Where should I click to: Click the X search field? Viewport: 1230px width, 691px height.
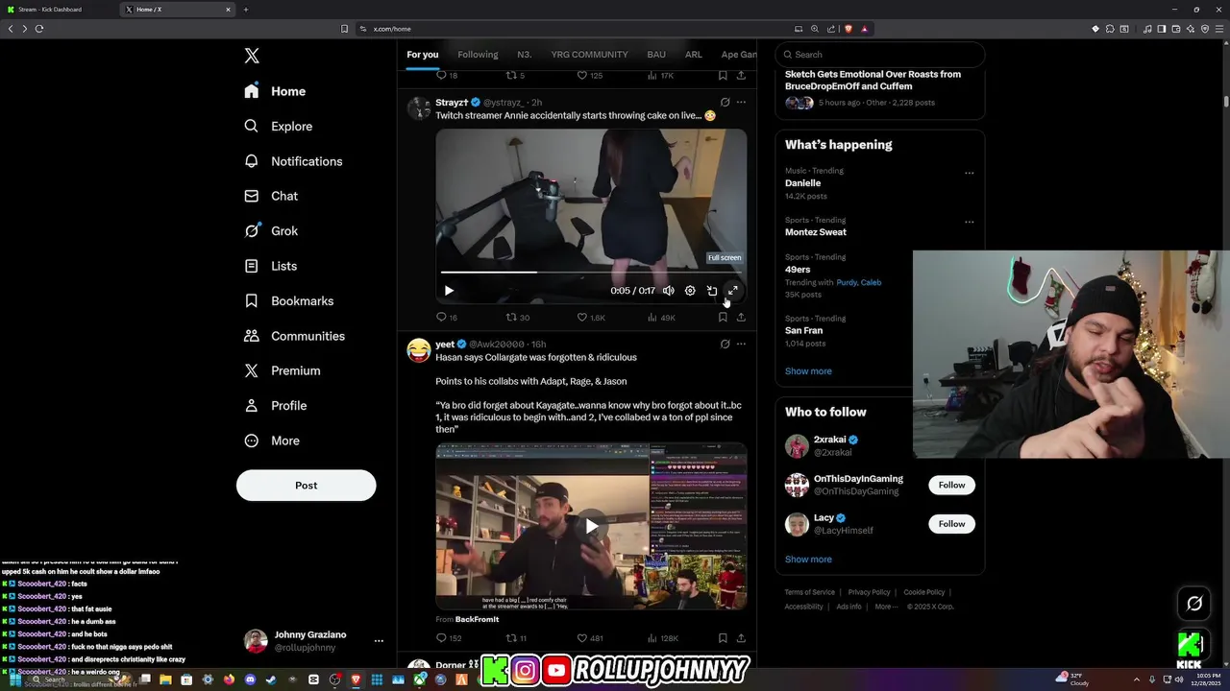(x=880, y=55)
